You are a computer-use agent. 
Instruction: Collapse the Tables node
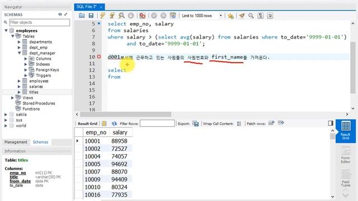[13, 36]
